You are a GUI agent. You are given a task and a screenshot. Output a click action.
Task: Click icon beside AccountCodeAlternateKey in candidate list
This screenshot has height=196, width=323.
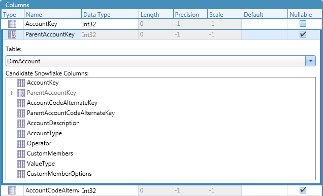point(21,103)
